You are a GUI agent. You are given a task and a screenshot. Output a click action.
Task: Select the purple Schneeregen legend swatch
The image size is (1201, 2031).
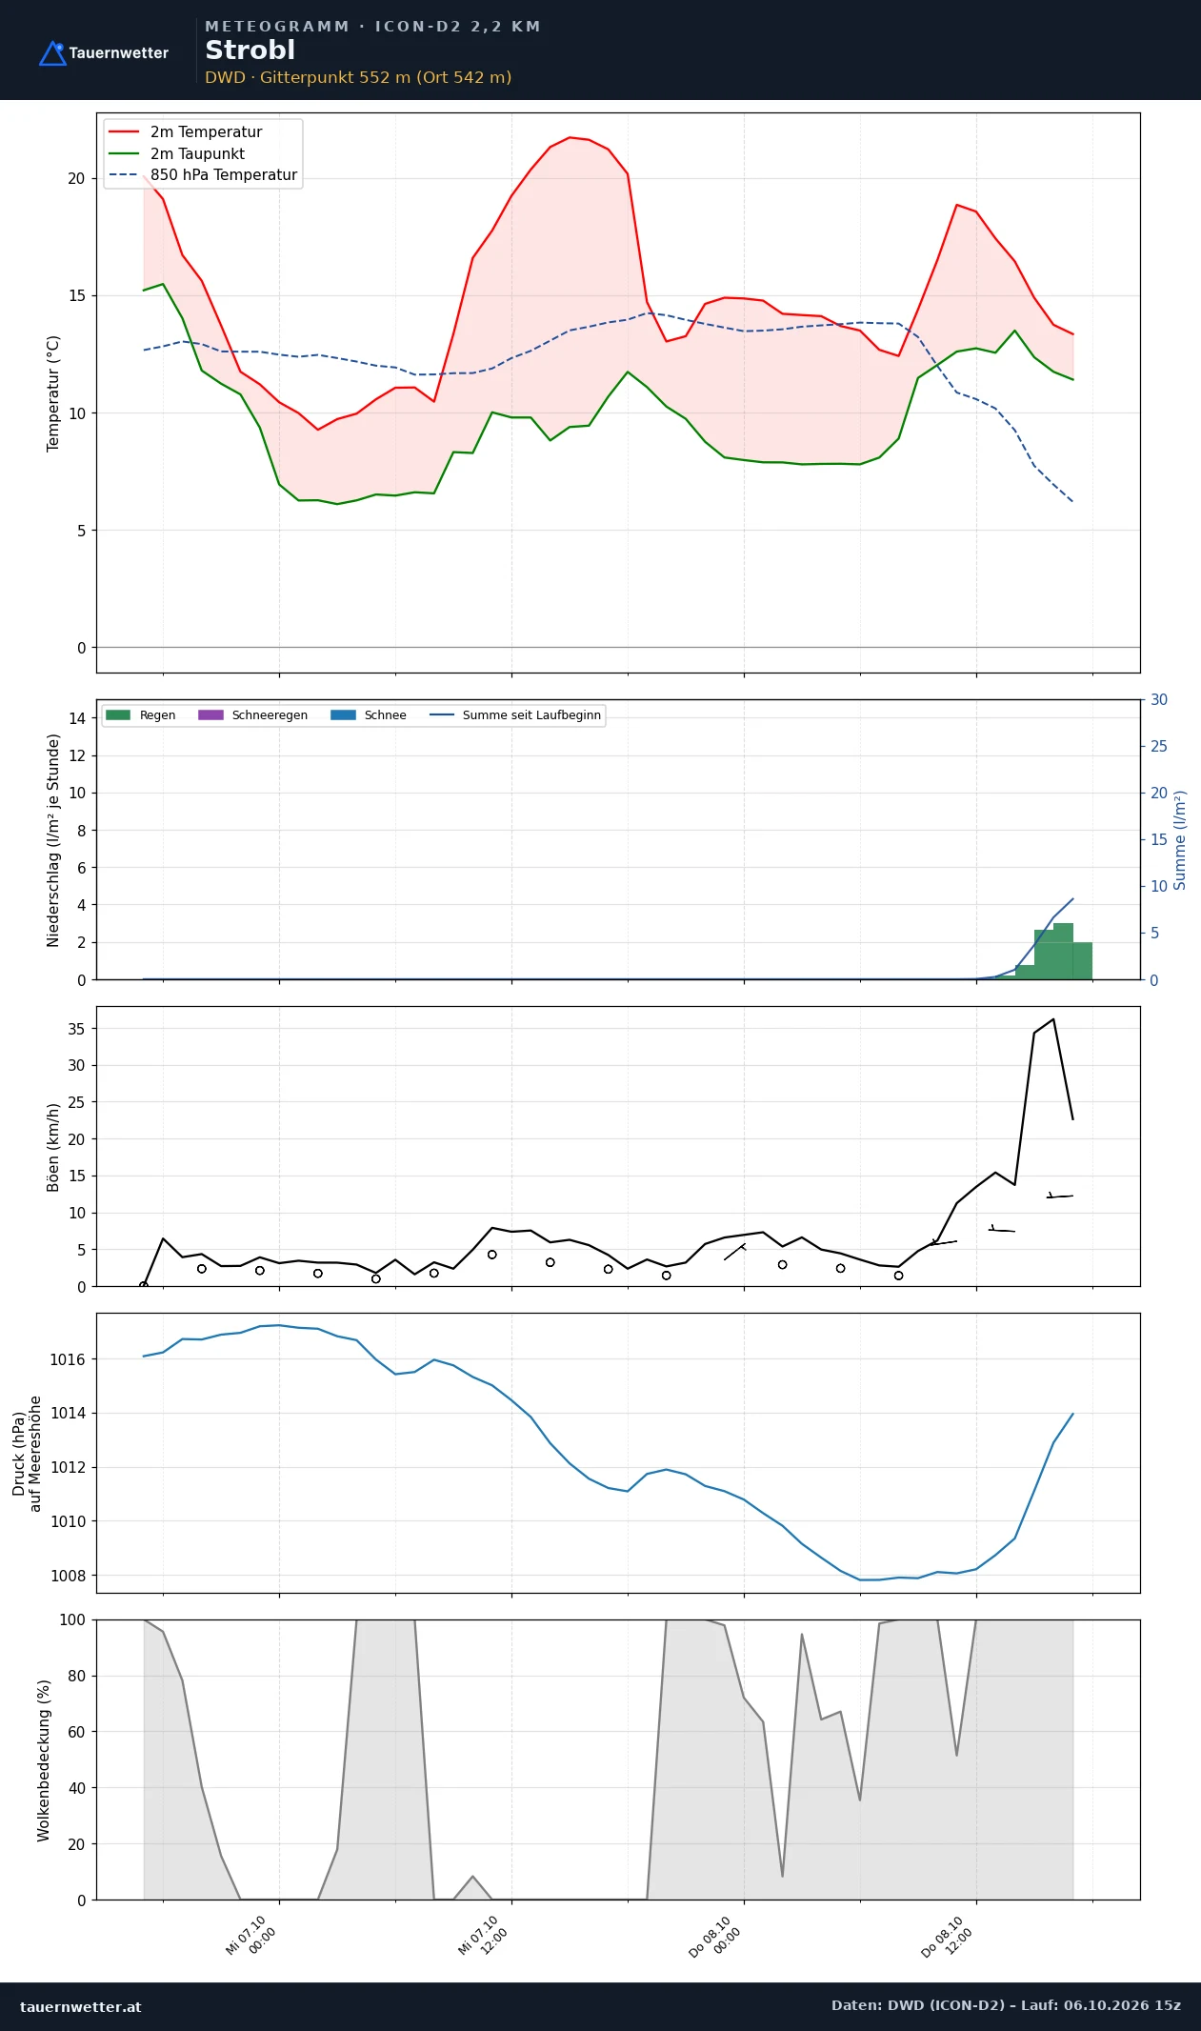pos(210,715)
